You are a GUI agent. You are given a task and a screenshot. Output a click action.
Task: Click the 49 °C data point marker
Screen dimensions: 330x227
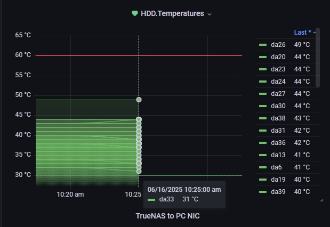[x=139, y=100]
